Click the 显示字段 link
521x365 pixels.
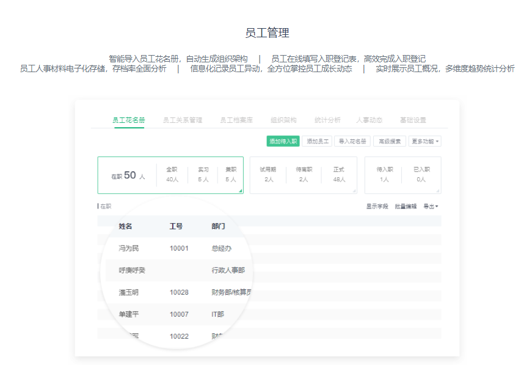[x=377, y=207]
